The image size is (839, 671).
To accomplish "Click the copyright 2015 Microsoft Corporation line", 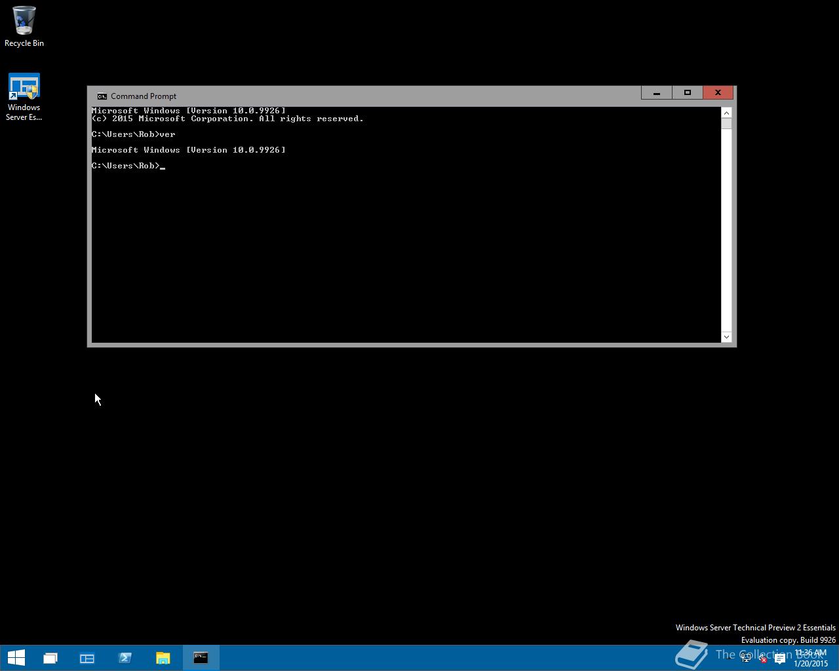I will coord(227,119).
